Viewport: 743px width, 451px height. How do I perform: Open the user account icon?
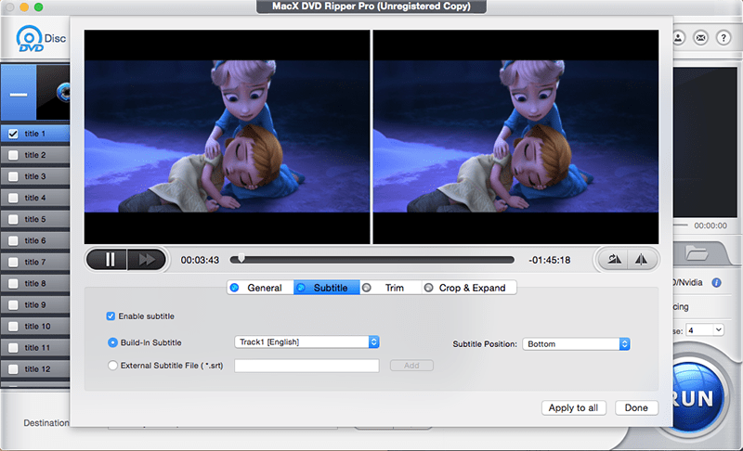[678, 38]
